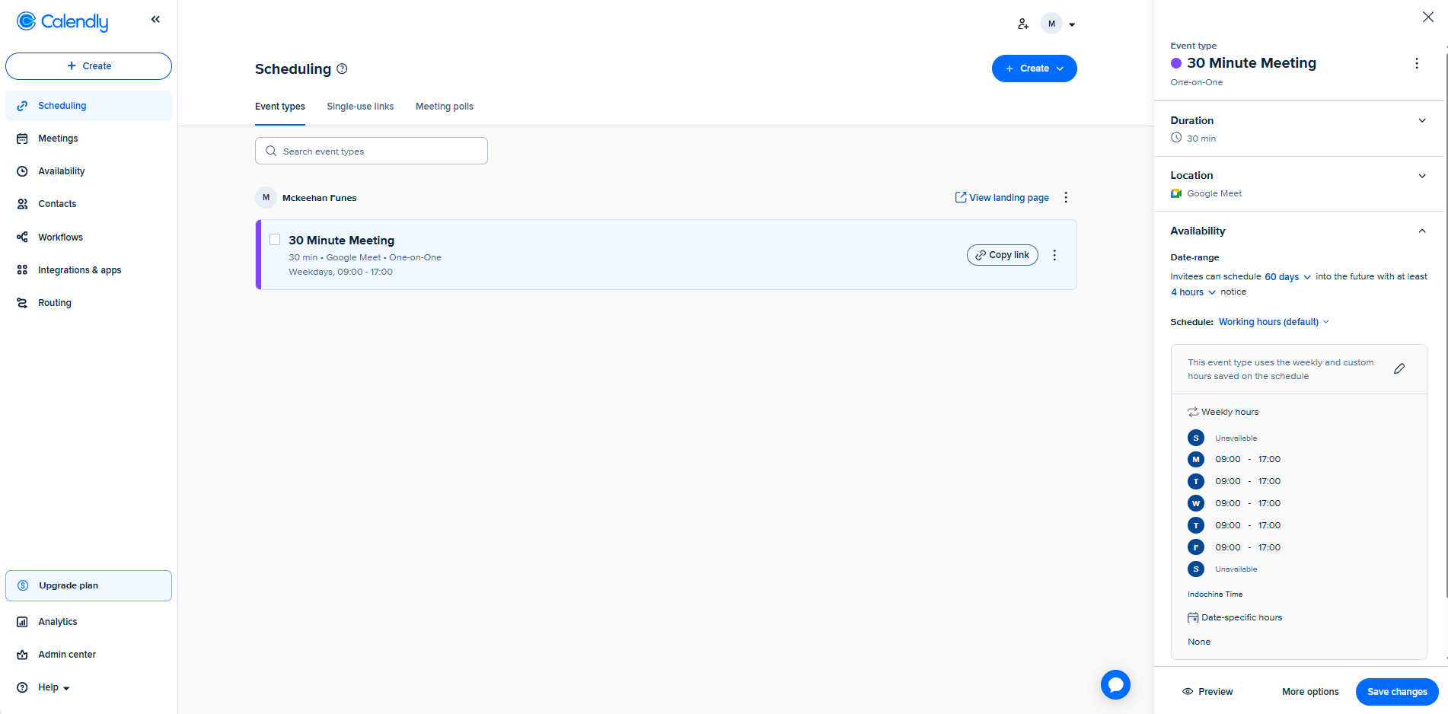Click the Upgrade plan button
This screenshot has width=1448, height=714.
[88, 585]
